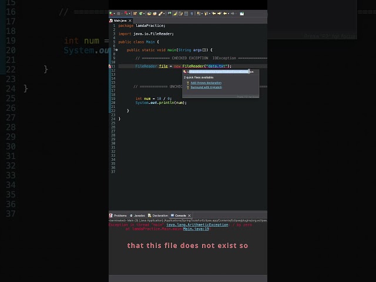Screen dimensions: 376x282
Task: Click the underlined file variable on line 11
Action: pyautogui.click(x=163, y=66)
